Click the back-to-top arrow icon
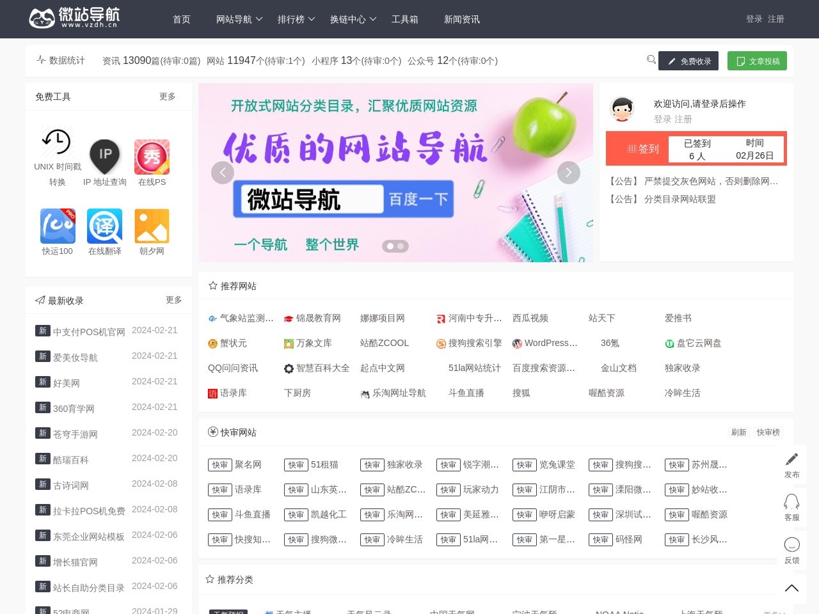 click(792, 587)
